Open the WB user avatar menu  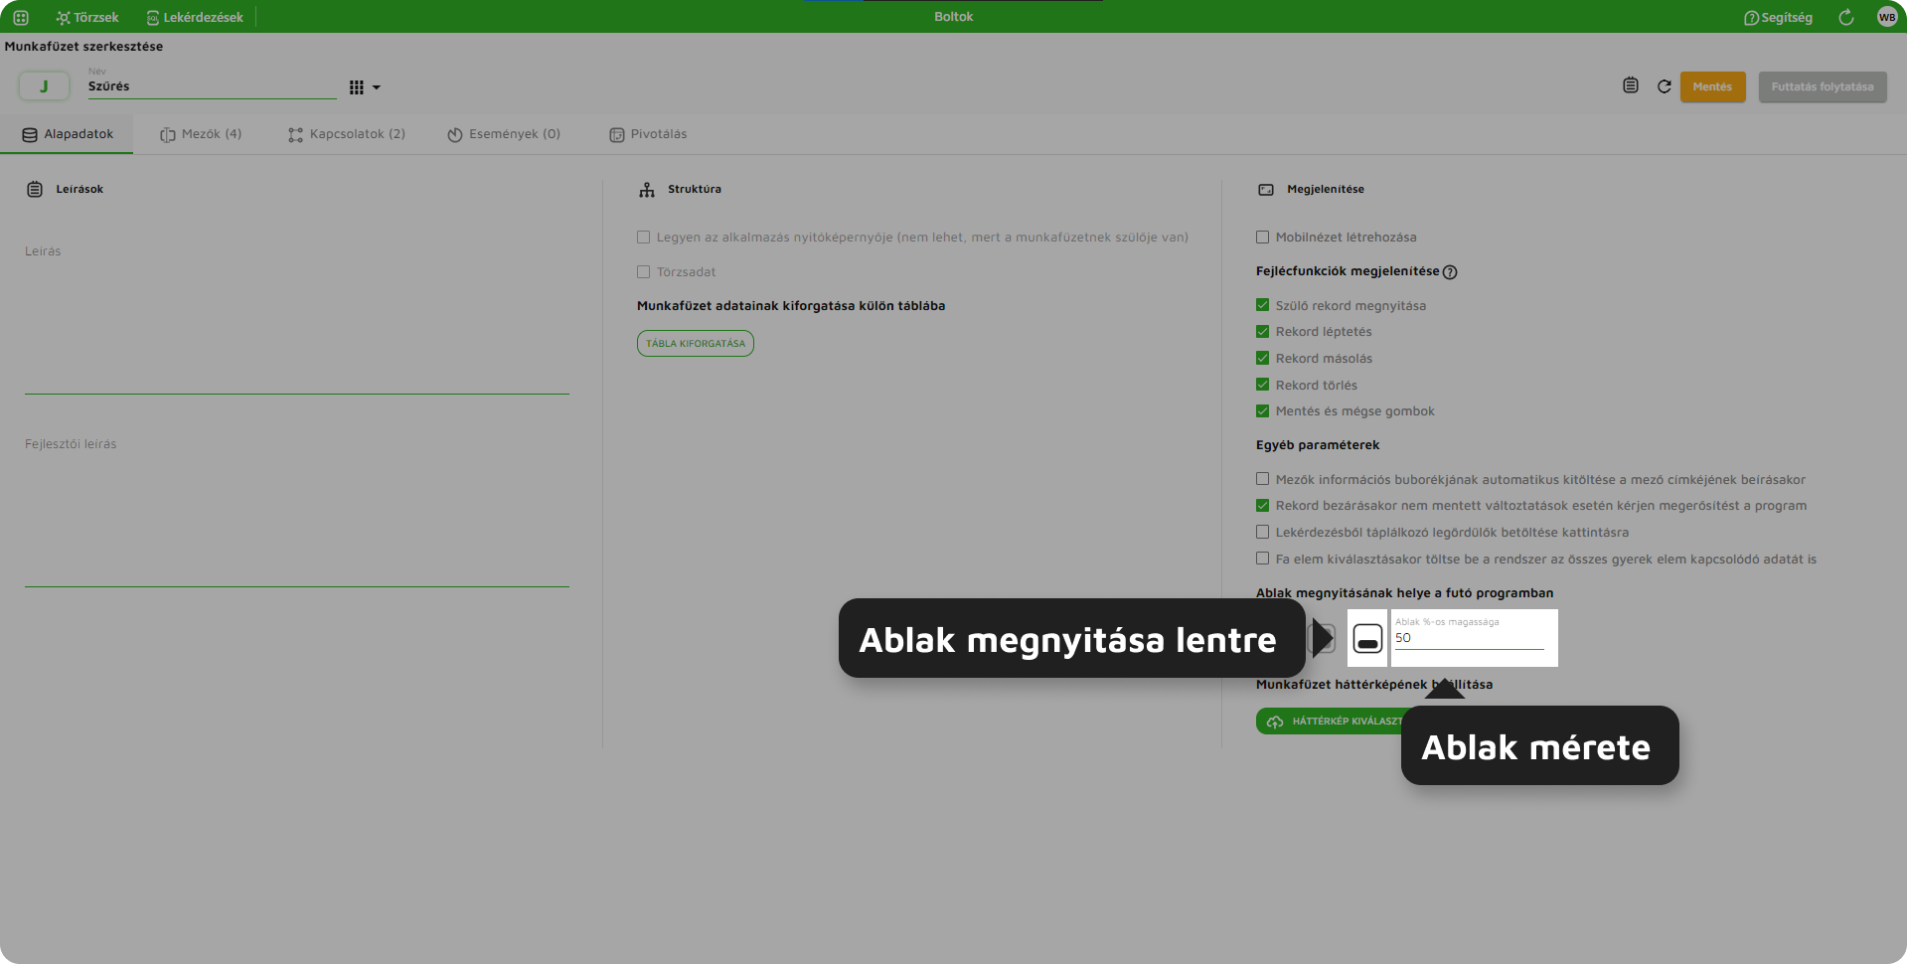coord(1887,17)
